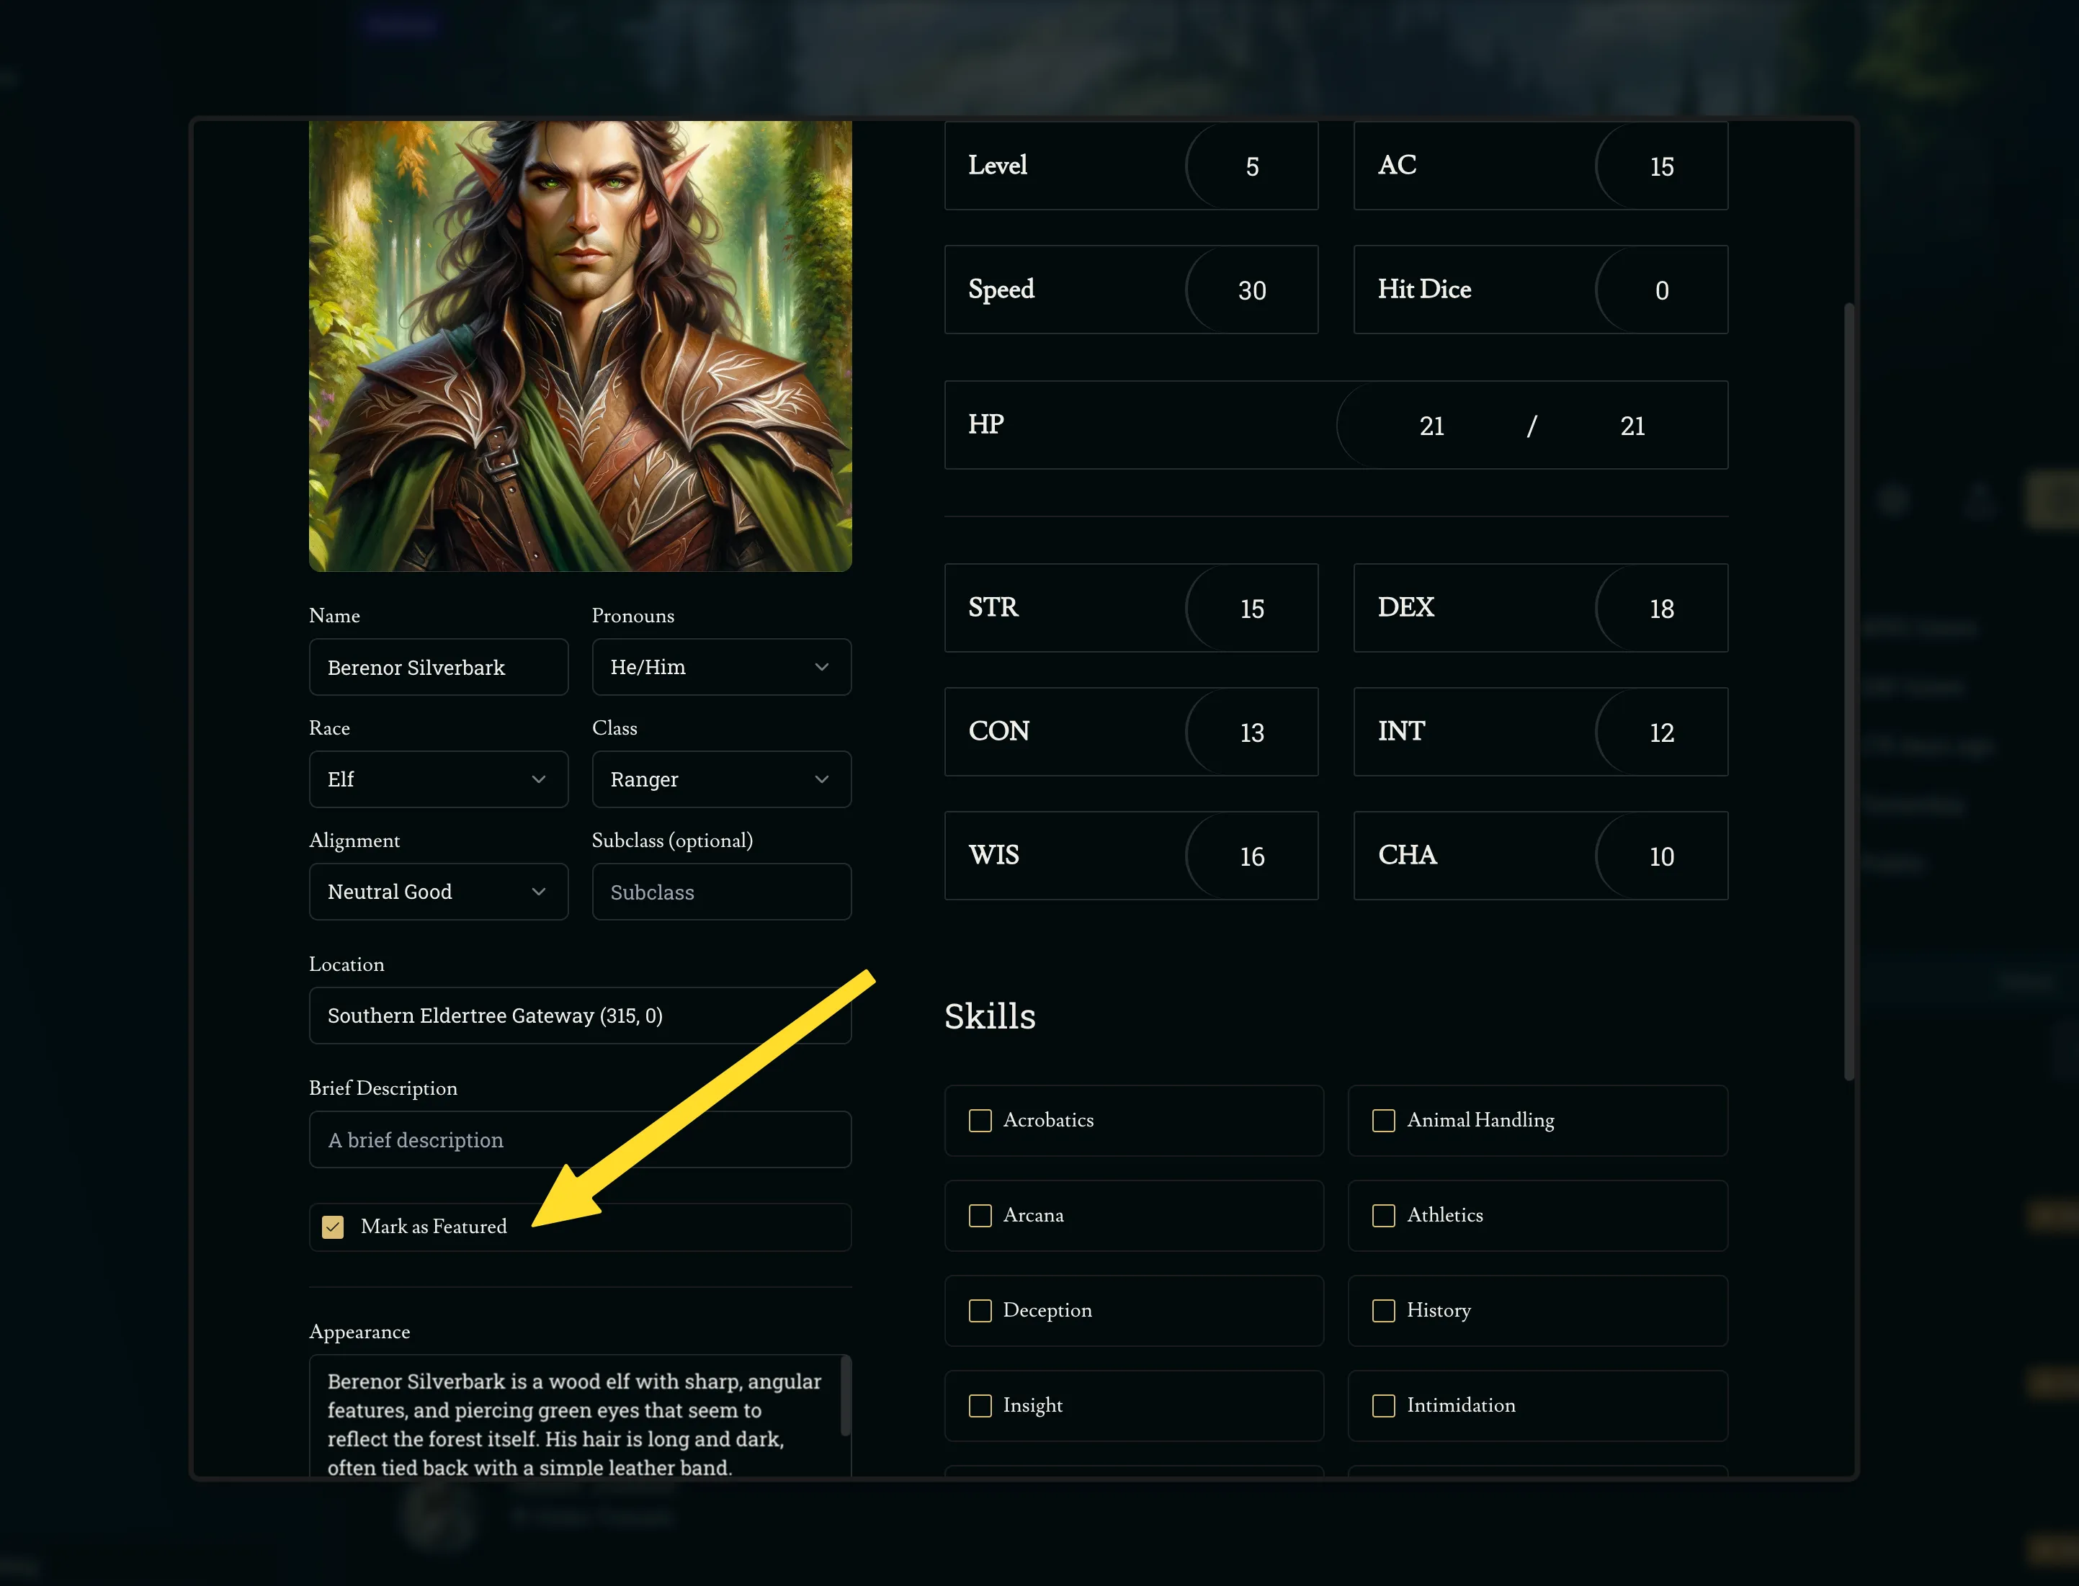The width and height of the screenshot is (2079, 1586).
Task: Enable the Deception skill checkbox
Action: 980,1310
